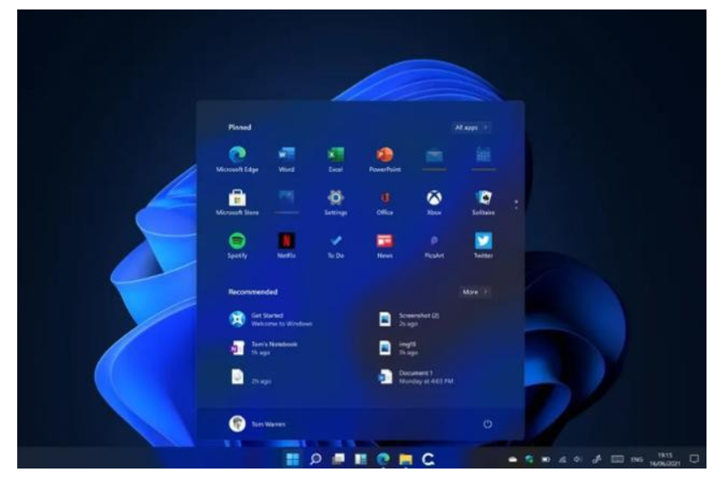
Task: Open File Explorer from the taskbar
Action: (406, 459)
